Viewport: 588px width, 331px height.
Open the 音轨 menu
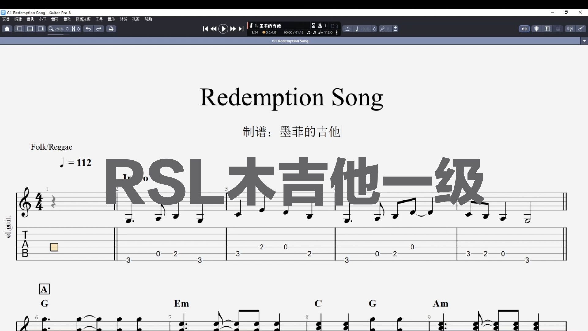30,19
